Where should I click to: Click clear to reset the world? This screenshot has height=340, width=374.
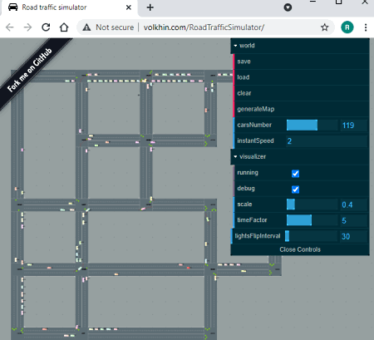[301, 93]
